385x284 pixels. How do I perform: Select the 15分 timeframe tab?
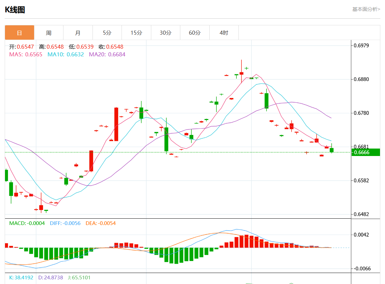(x=136, y=33)
